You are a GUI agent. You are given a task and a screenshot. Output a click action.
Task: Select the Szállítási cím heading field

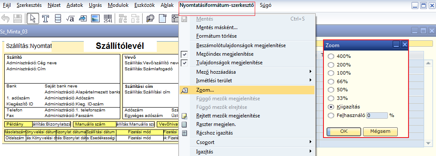click(139, 86)
